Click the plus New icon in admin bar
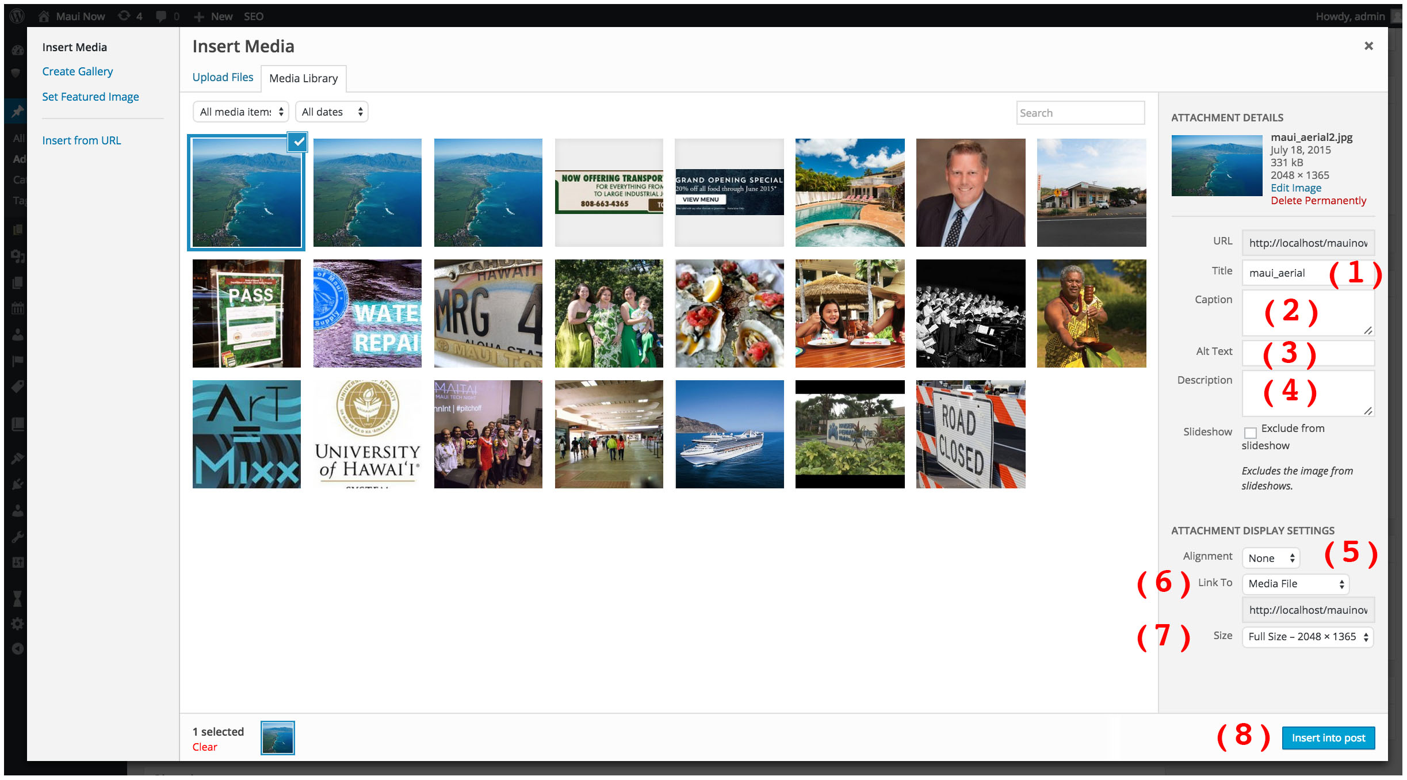 (x=199, y=17)
